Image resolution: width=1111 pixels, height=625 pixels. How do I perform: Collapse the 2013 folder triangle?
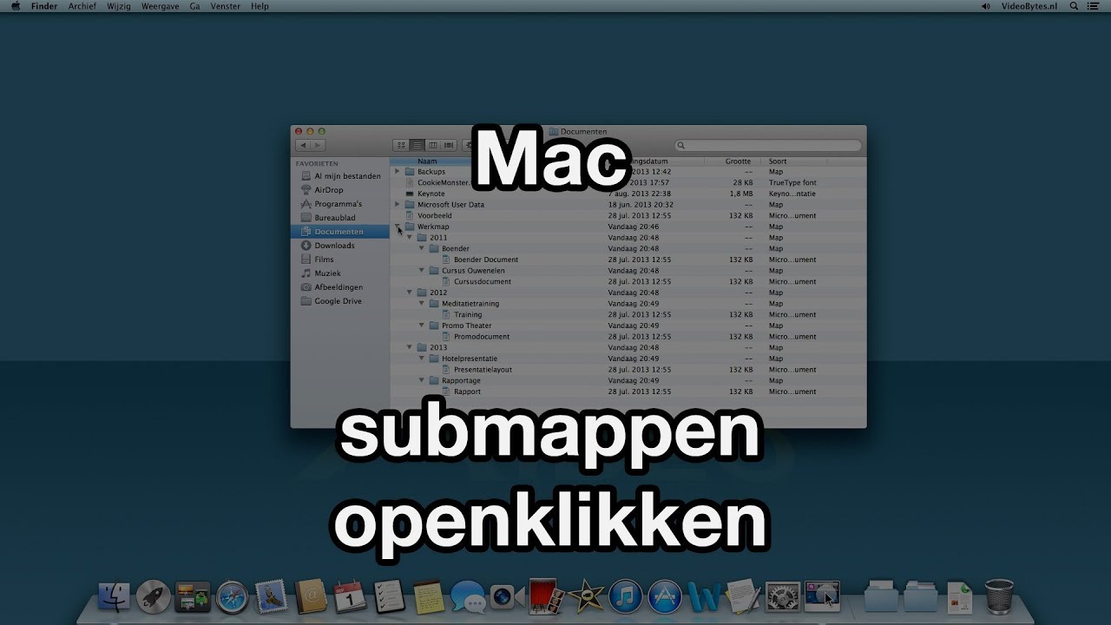click(410, 347)
